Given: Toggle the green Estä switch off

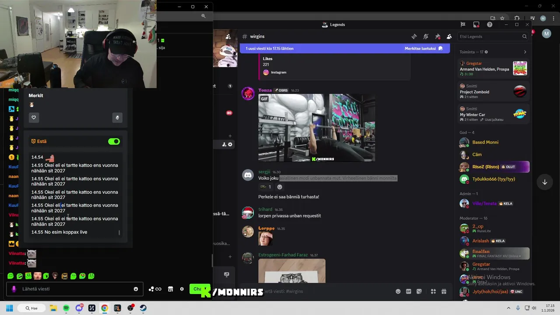Looking at the screenshot, I should pyautogui.click(x=114, y=141).
